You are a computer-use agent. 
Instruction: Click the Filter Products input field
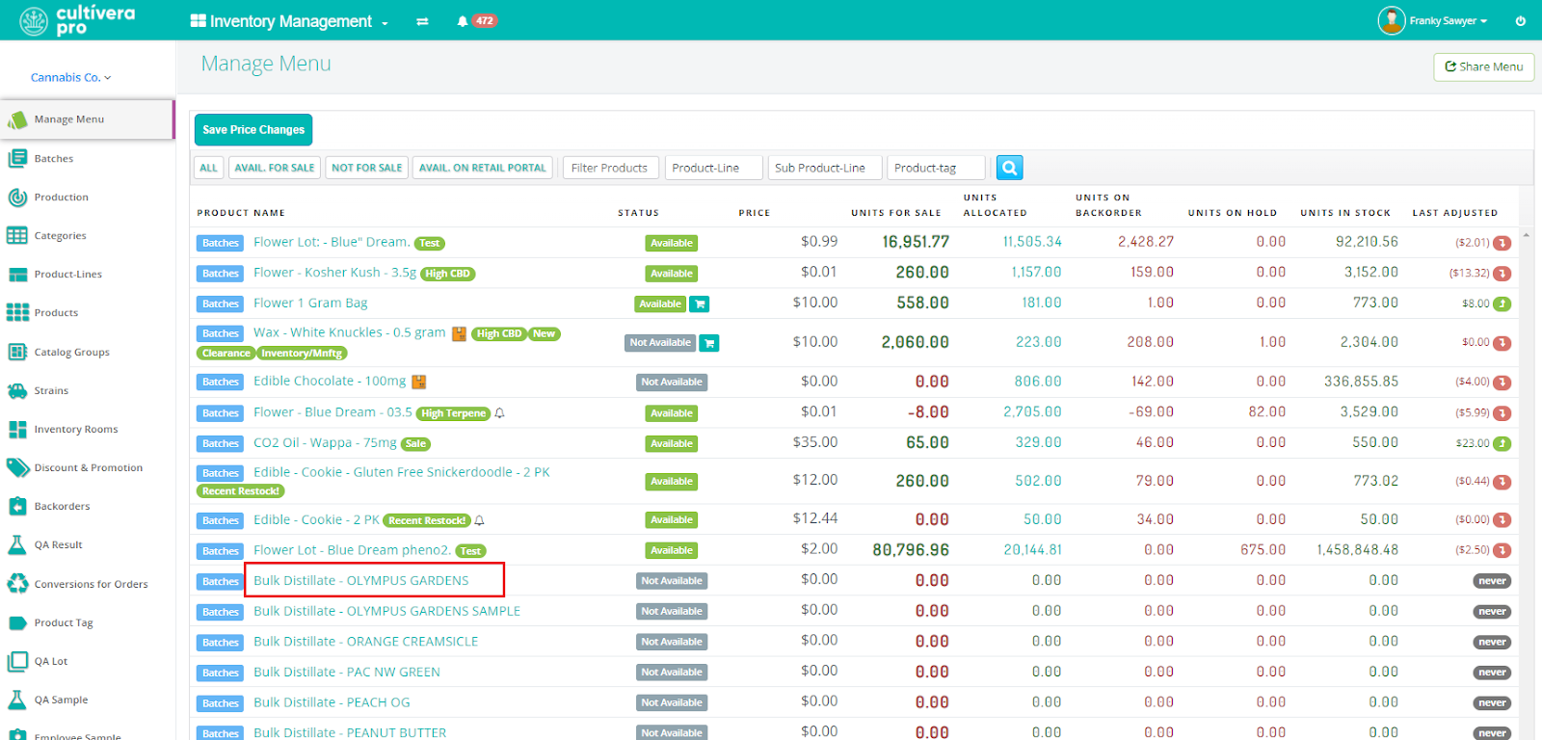point(611,168)
